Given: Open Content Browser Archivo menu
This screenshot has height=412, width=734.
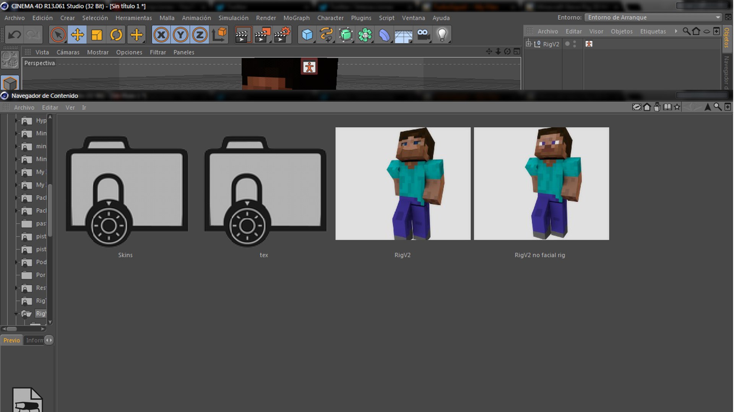Looking at the screenshot, I should click(x=24, y=108).
